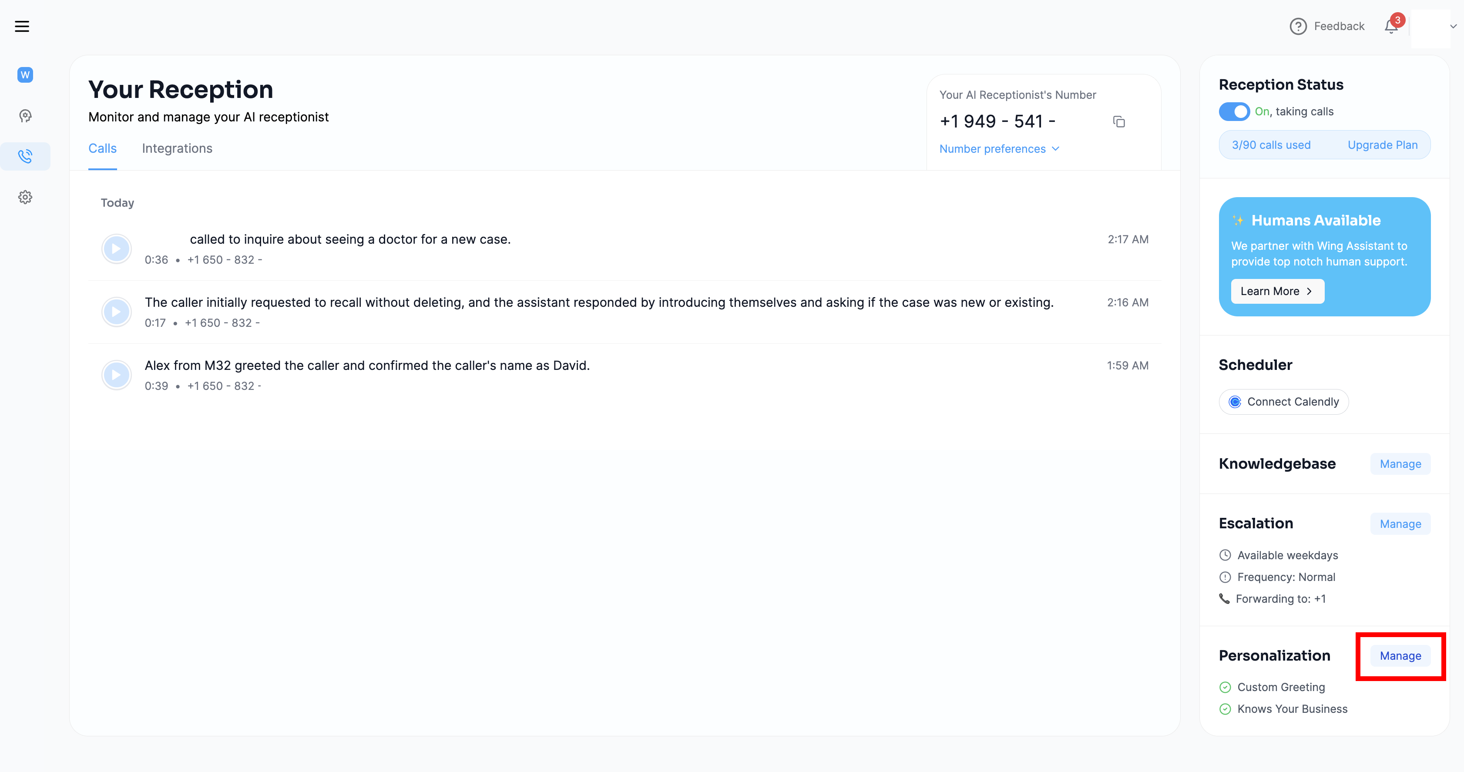
Task: Click Upgrade Plan link
Action: pyautogui.click(x=1382, y=145)
